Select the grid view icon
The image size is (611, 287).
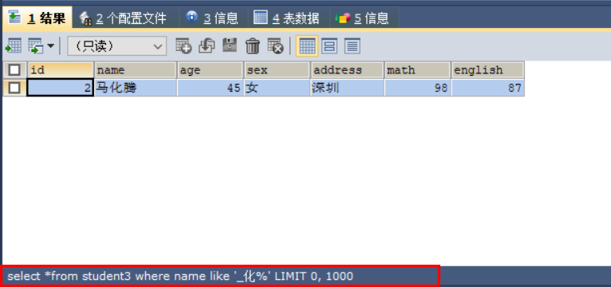(x=307, y=46)
